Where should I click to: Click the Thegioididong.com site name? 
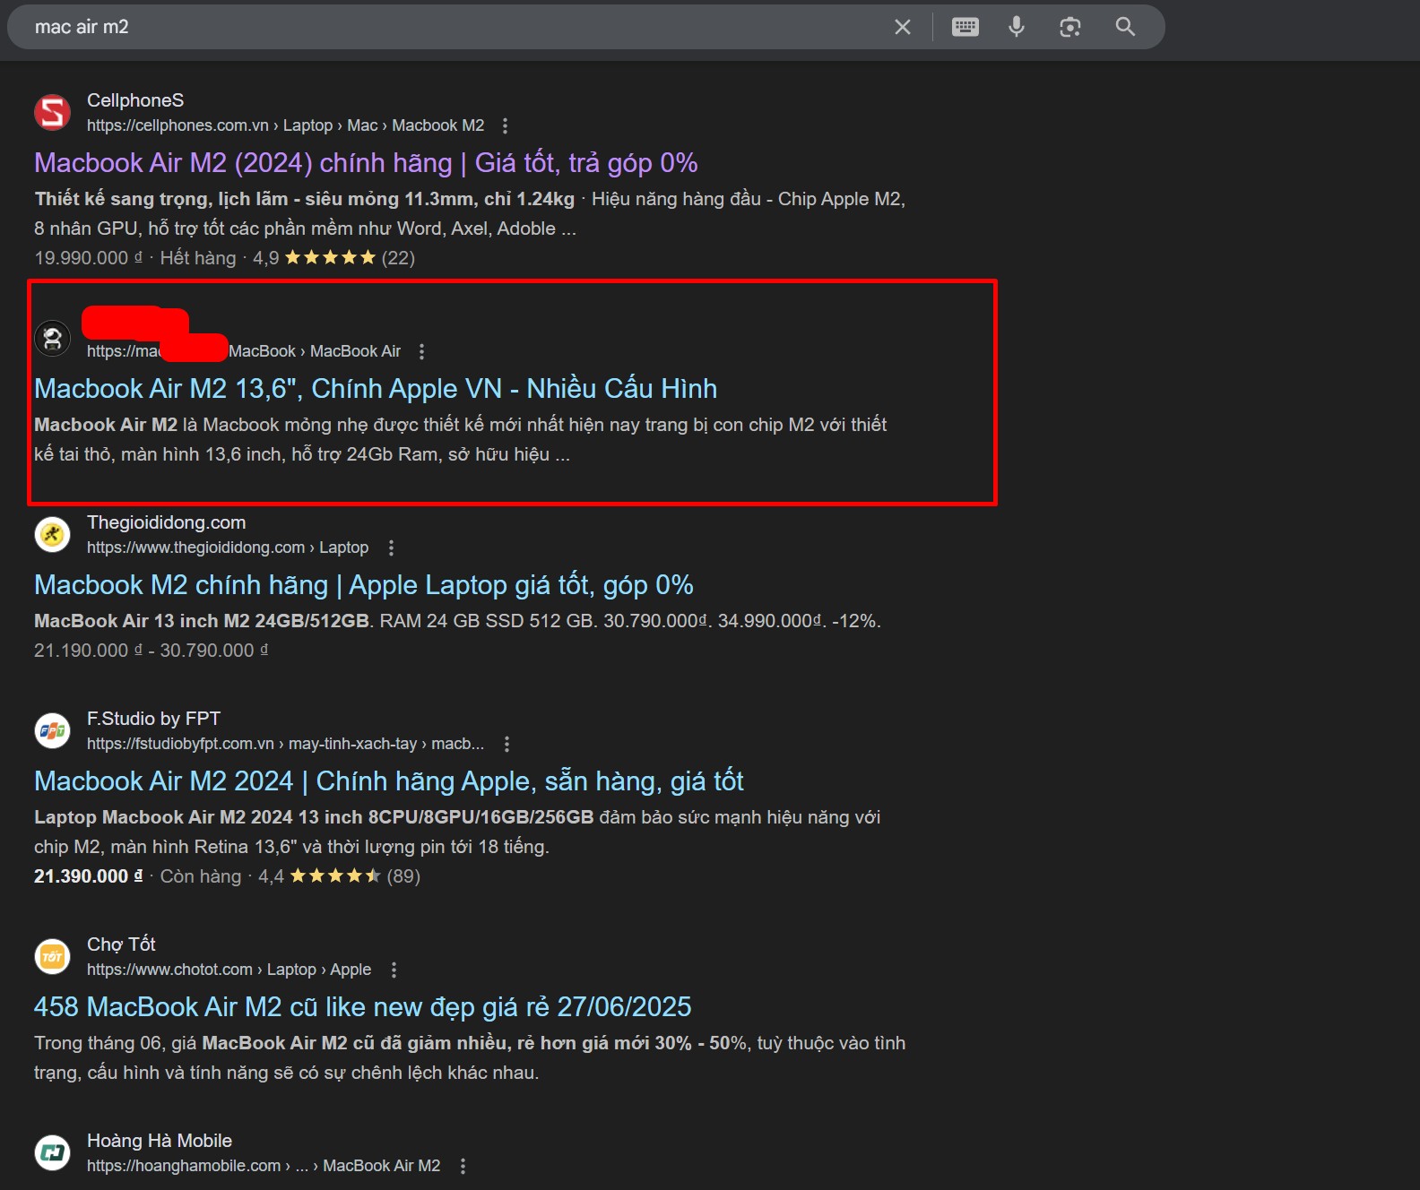coord(166,522)
